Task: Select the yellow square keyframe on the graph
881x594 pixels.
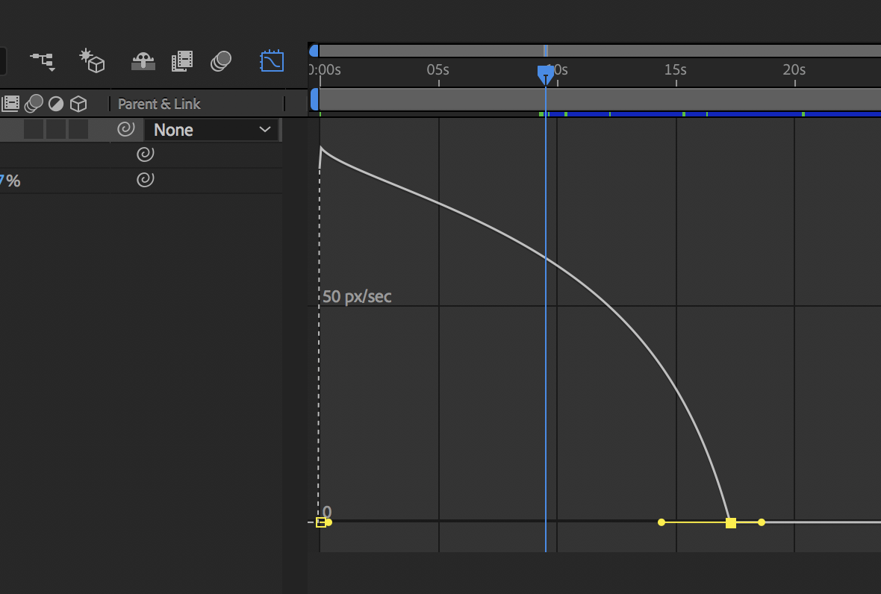Action: point(731,523)
